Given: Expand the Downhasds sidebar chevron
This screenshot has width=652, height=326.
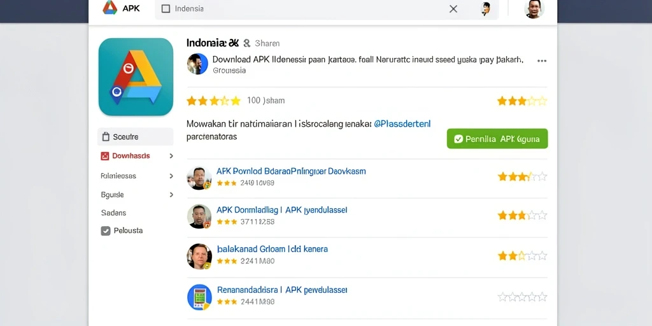Looking at the screenshot, I should pos(171,156).
